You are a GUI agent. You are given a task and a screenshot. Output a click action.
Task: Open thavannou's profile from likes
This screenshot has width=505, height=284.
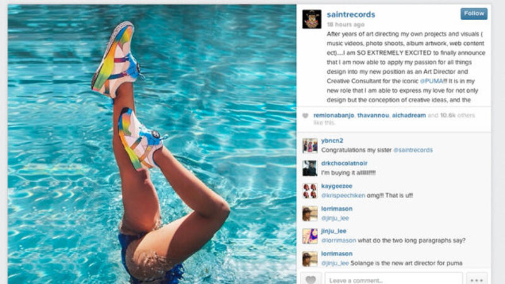pos(373,115)
